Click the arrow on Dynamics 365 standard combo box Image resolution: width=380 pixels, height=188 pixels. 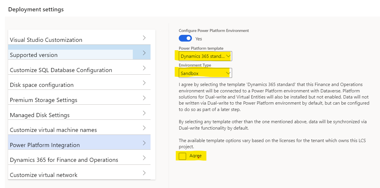coord(228,56)
